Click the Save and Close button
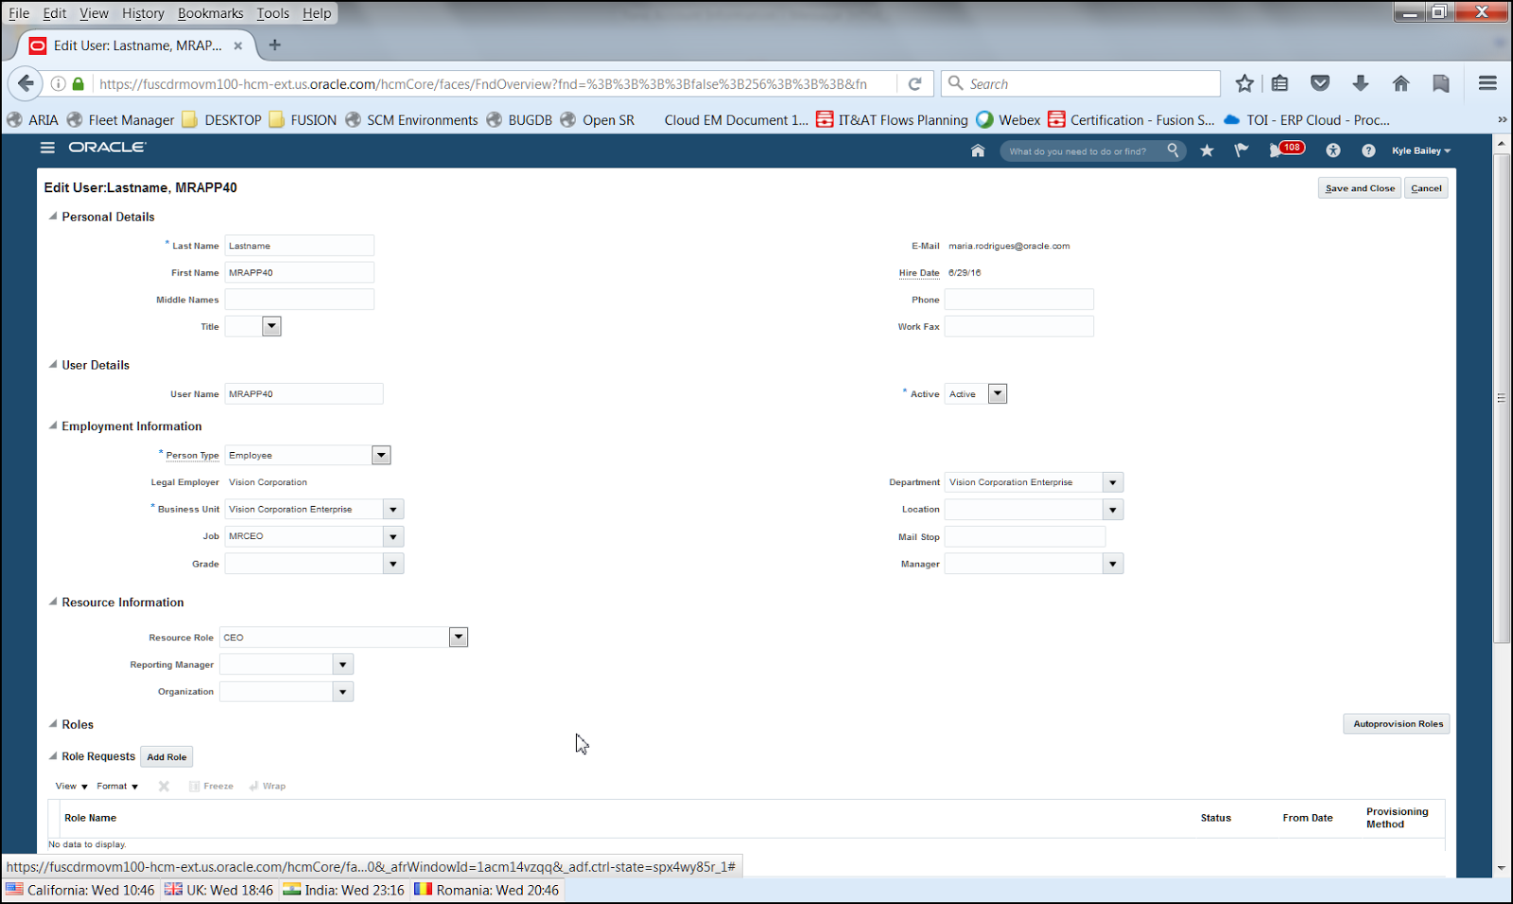The width and height of the screenshot is (1513, 904). [1359, 187]
